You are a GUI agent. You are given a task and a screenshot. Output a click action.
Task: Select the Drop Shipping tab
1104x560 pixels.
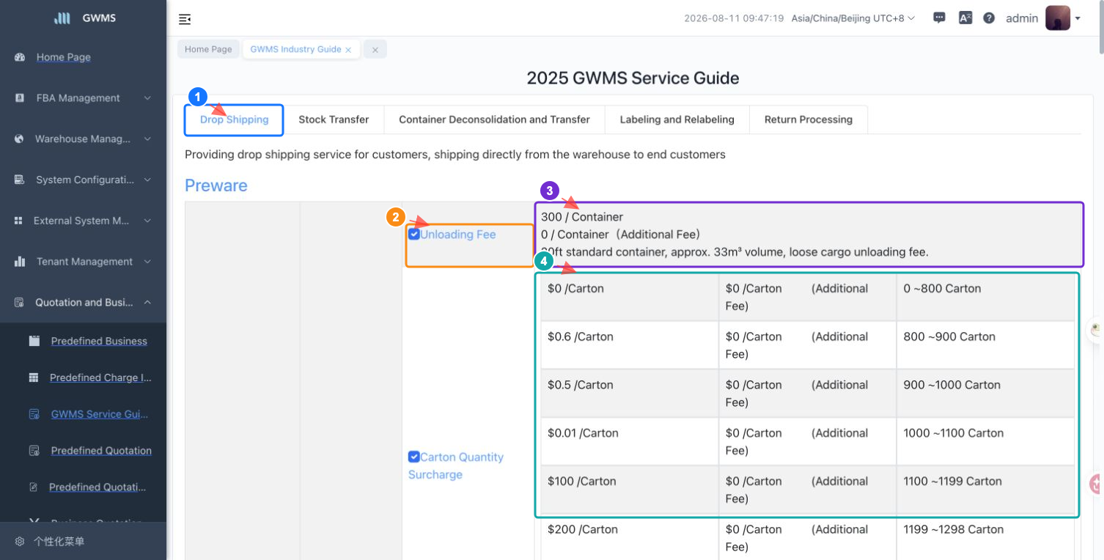(234, 119)
